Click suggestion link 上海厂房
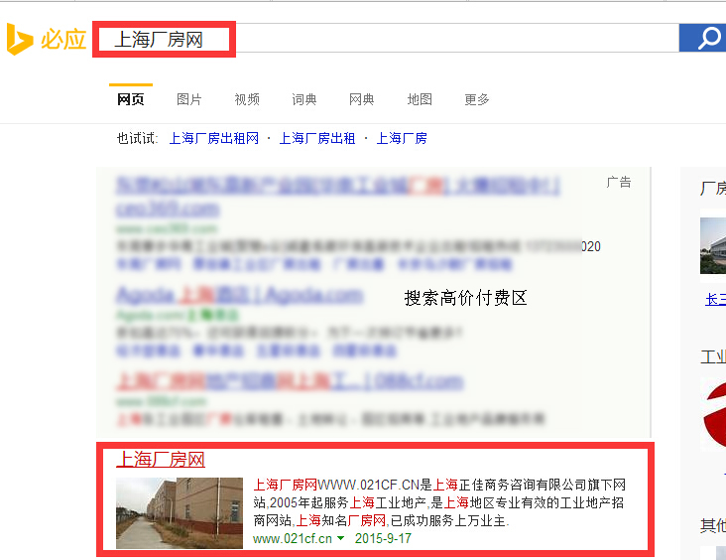 (x=402, y=138)
